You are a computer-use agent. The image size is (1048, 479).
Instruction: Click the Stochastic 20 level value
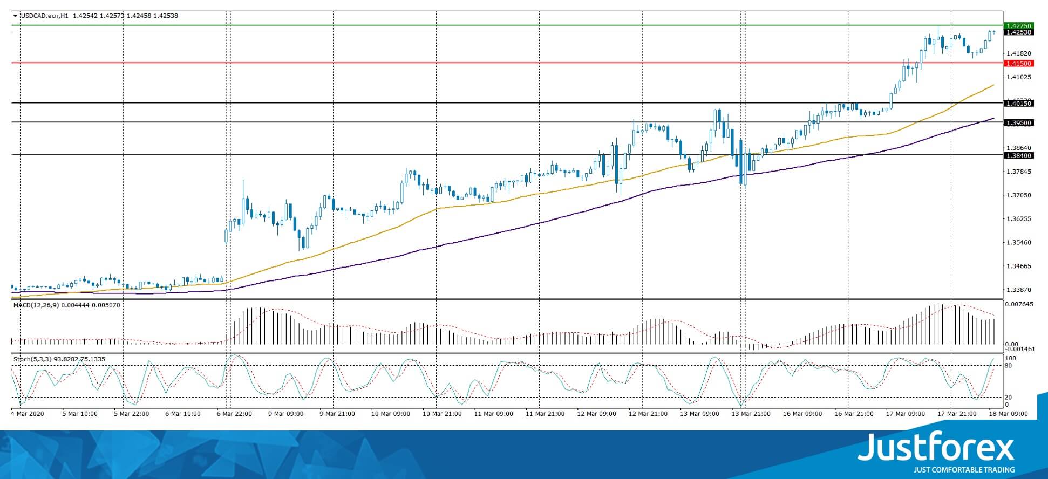1009,398
